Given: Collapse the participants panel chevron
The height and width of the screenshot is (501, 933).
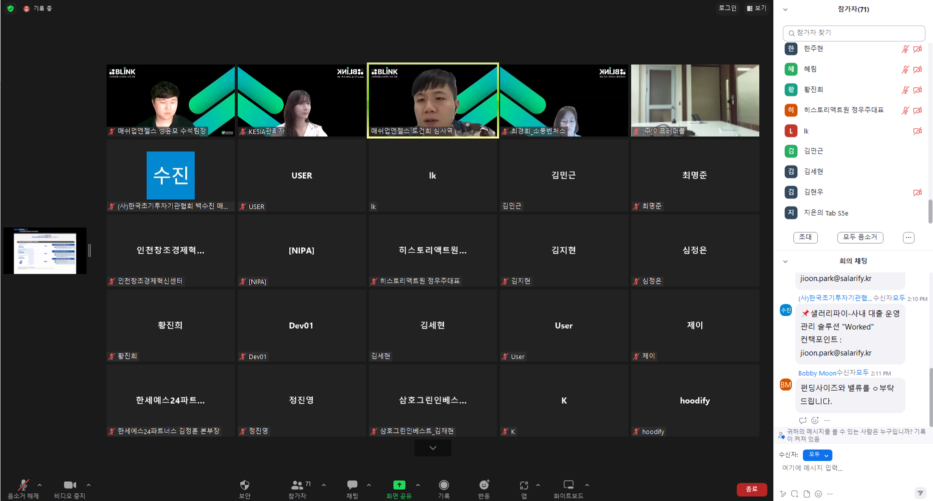Looking at the screenshot, I should click(x=785, y=9).
